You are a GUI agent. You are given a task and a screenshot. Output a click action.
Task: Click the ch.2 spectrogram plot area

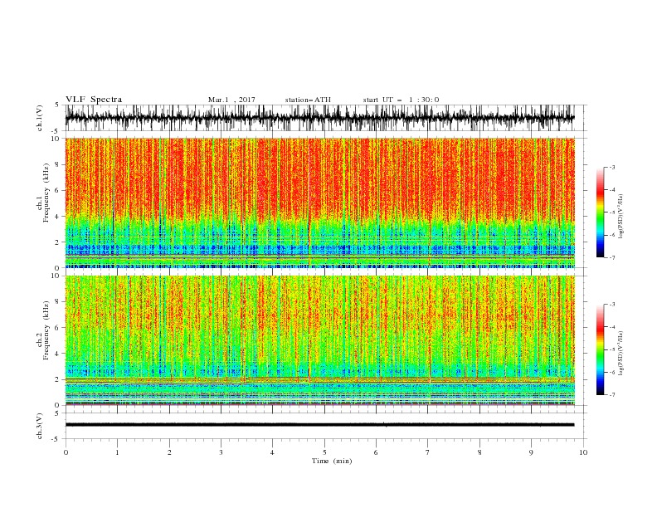click(x=319, y=340)
